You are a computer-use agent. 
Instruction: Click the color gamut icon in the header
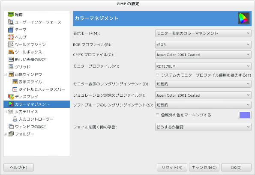click(x=244, y=18)
